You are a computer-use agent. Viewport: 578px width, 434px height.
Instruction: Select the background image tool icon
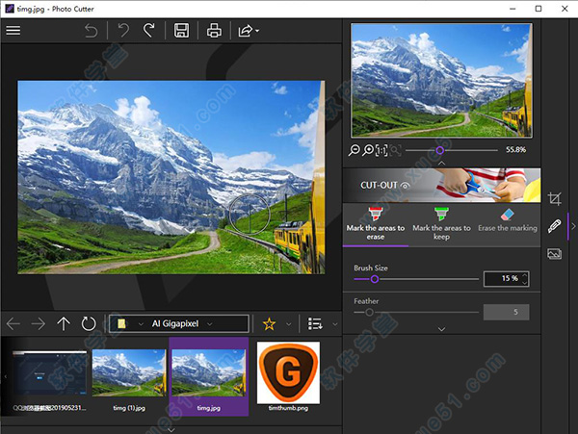click(x=554, y=253)
